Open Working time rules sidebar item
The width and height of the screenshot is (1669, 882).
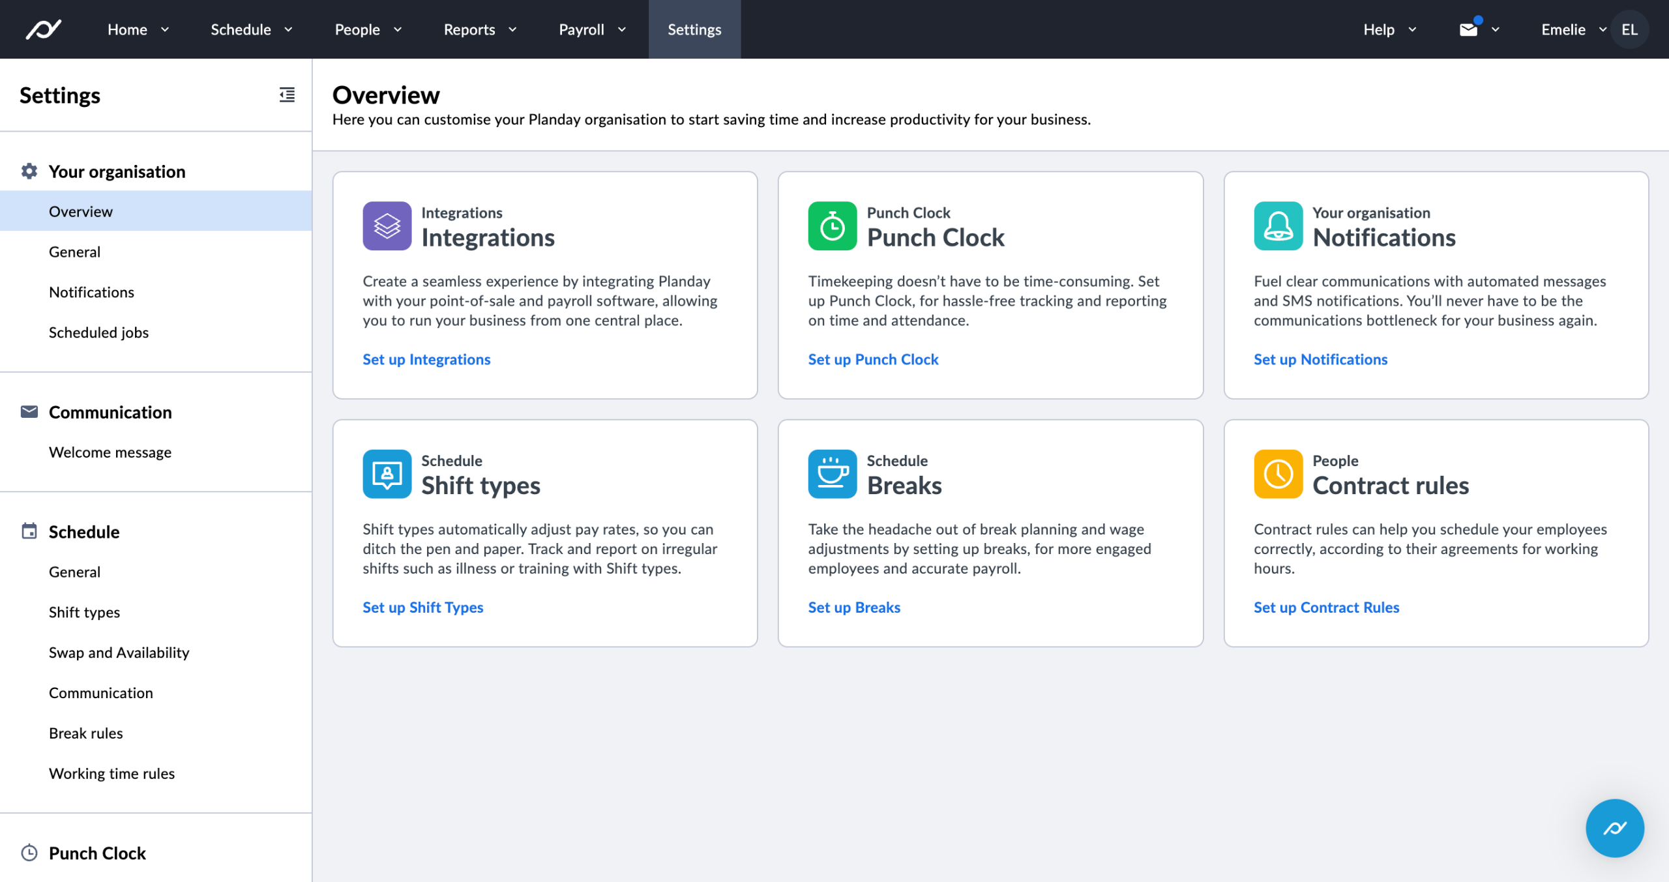(111, 773)
